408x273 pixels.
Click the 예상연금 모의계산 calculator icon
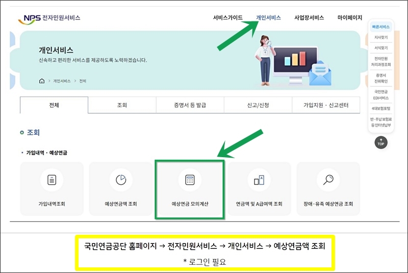coord(190,180)
